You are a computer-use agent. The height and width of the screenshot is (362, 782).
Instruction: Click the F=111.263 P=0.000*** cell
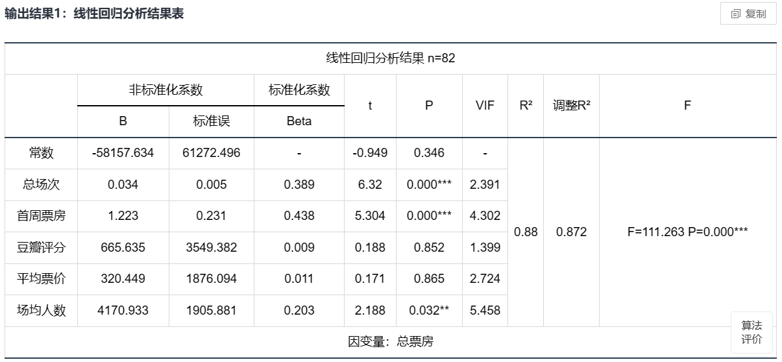point(687,232)
